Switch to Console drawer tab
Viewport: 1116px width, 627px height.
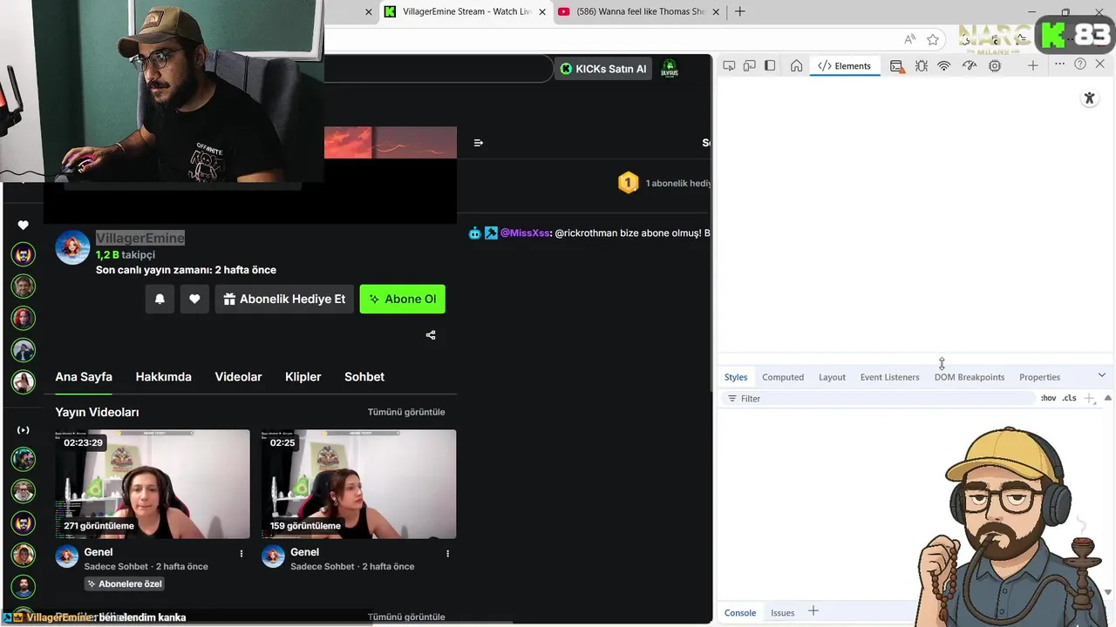tap(740, 612)
